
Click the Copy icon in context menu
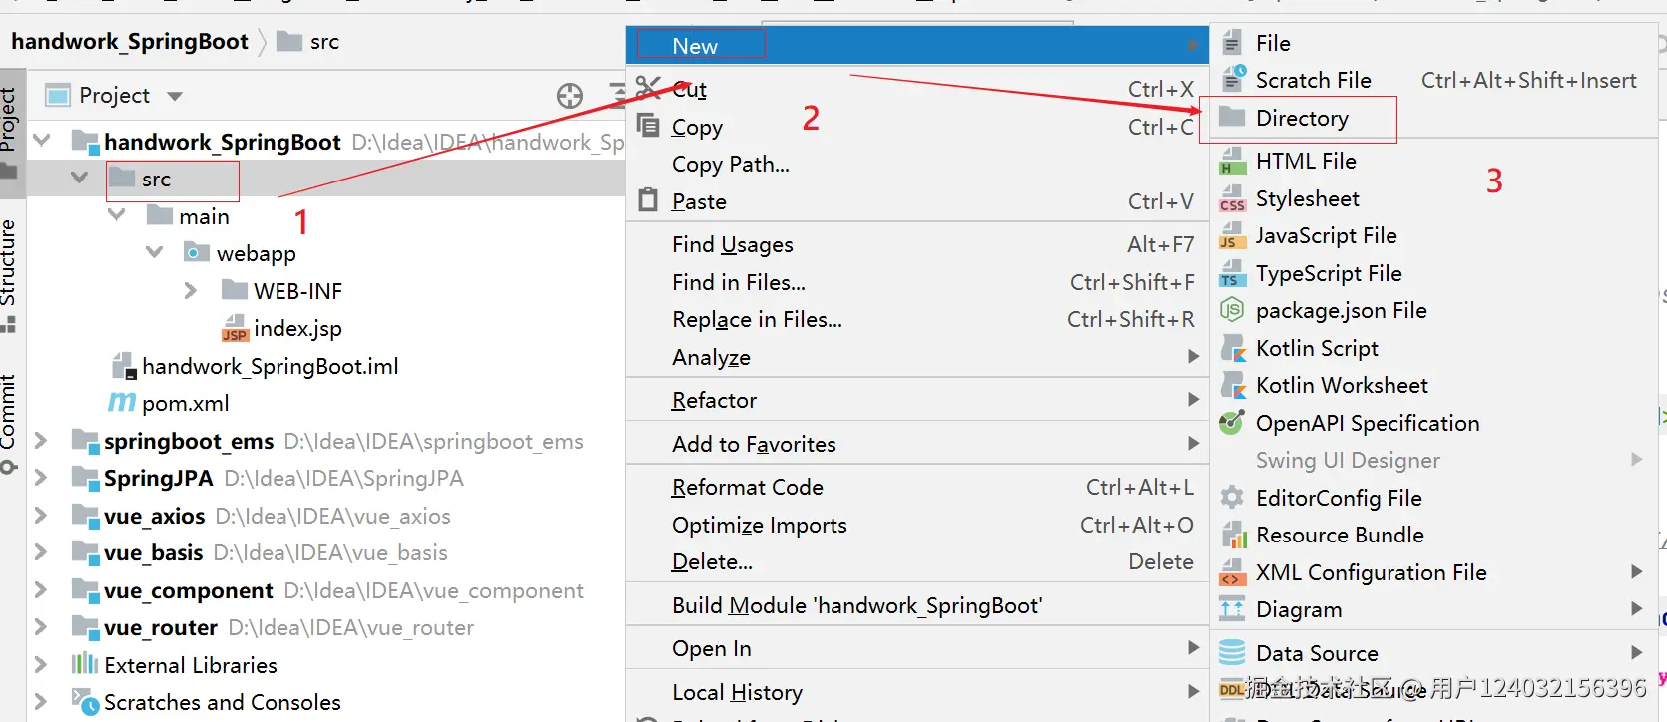pos(649,126)
